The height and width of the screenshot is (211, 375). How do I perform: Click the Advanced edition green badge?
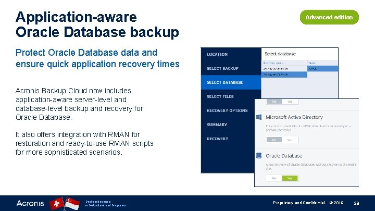click(x=329, y=17)
